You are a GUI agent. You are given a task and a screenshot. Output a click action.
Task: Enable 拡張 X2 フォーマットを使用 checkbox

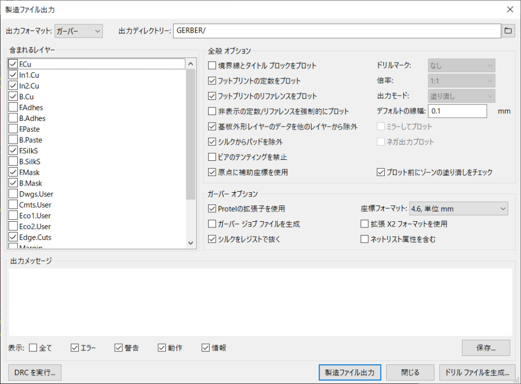point(364,224)
